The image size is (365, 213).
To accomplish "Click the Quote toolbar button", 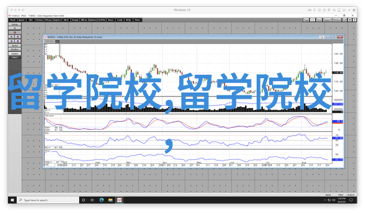I will 22,20.
